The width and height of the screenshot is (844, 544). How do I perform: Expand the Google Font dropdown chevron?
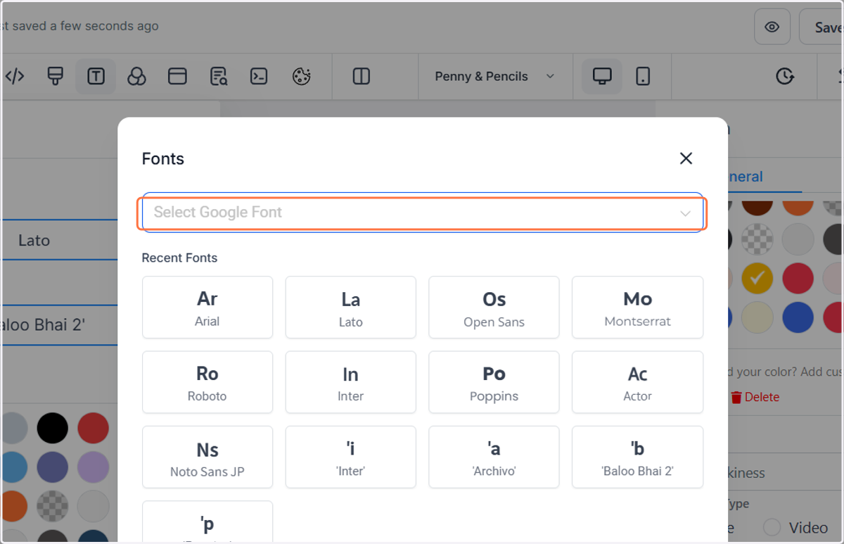(x=685, y=213)
